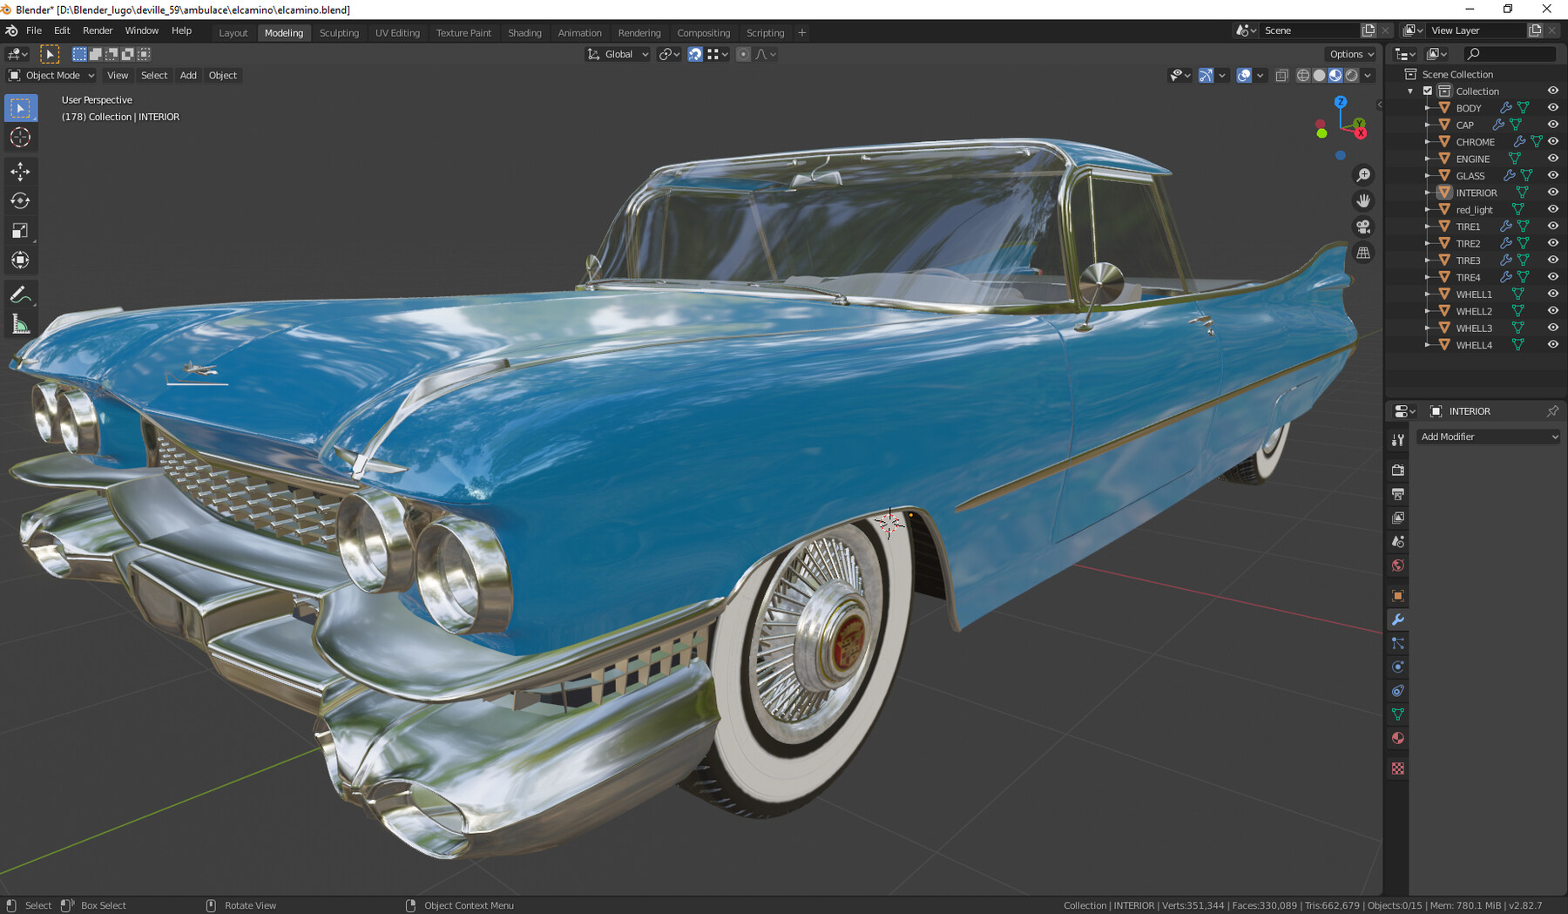Activate the 3D Cursor tool
1568x914 pixels.
point(20,138)
